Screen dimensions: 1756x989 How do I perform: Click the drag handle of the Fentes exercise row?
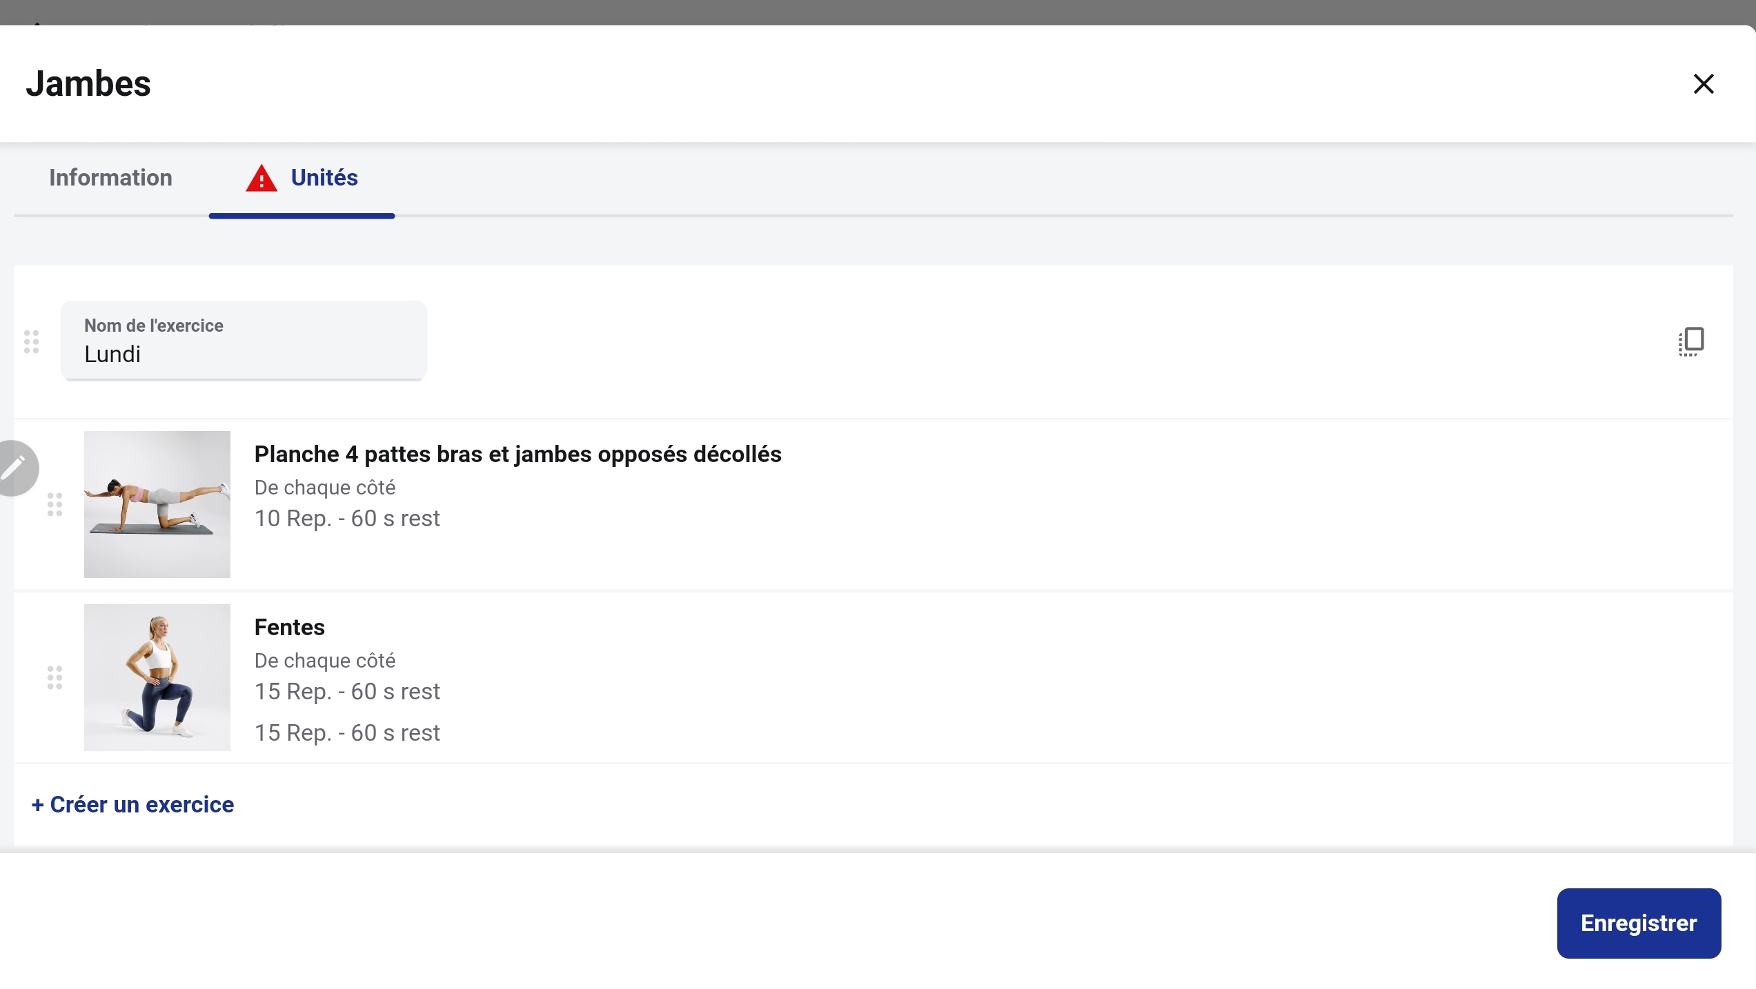[55, 677]
